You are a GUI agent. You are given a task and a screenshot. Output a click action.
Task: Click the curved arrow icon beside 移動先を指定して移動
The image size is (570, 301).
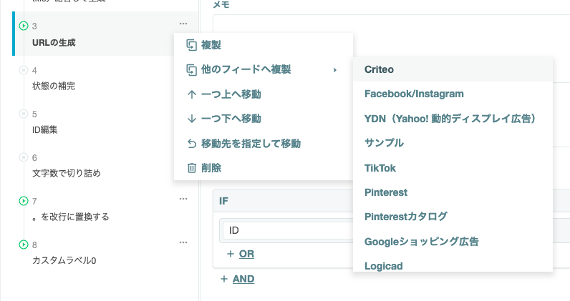click(192, 144)
